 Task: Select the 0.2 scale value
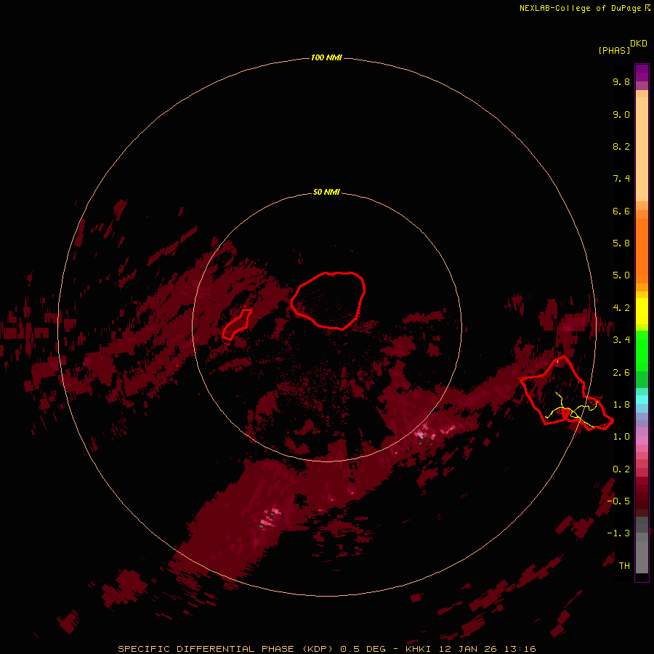(621, 469)
